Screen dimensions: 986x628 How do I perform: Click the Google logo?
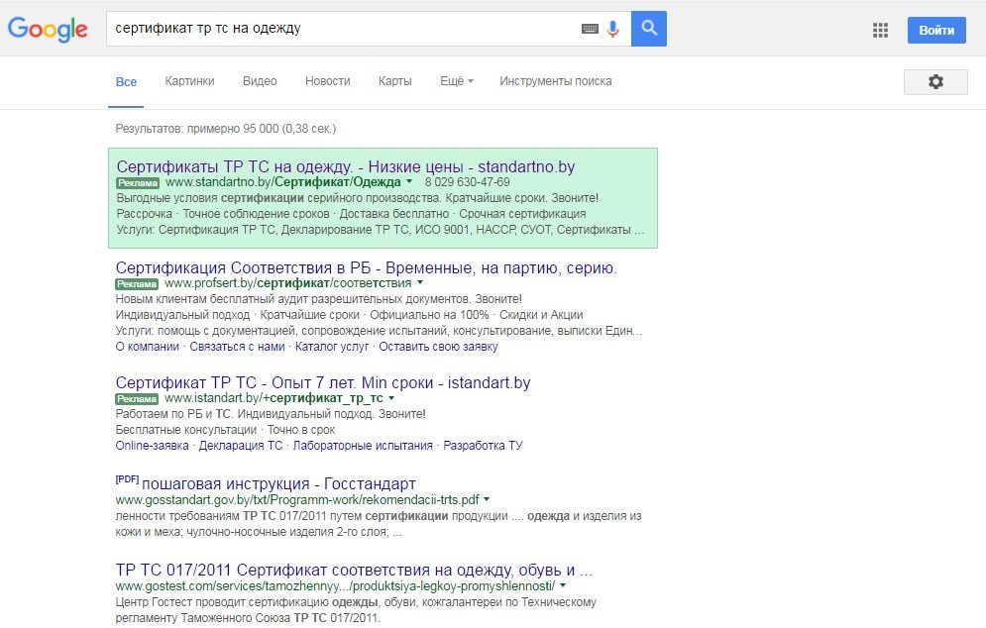[x=48, y=29]
